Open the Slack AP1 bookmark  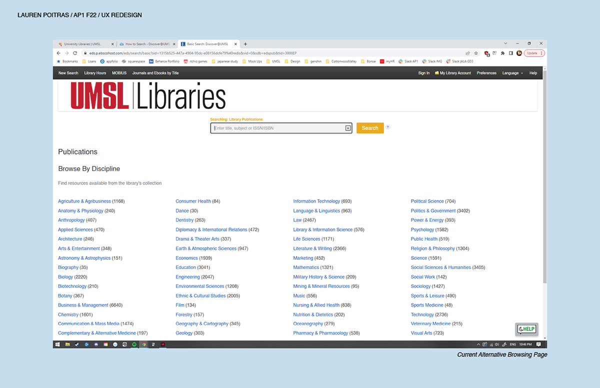(408, 61)
